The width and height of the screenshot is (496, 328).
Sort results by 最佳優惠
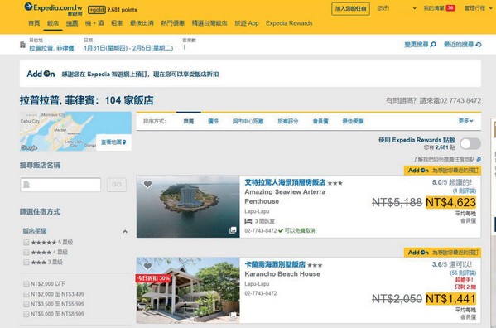[353, 121]
